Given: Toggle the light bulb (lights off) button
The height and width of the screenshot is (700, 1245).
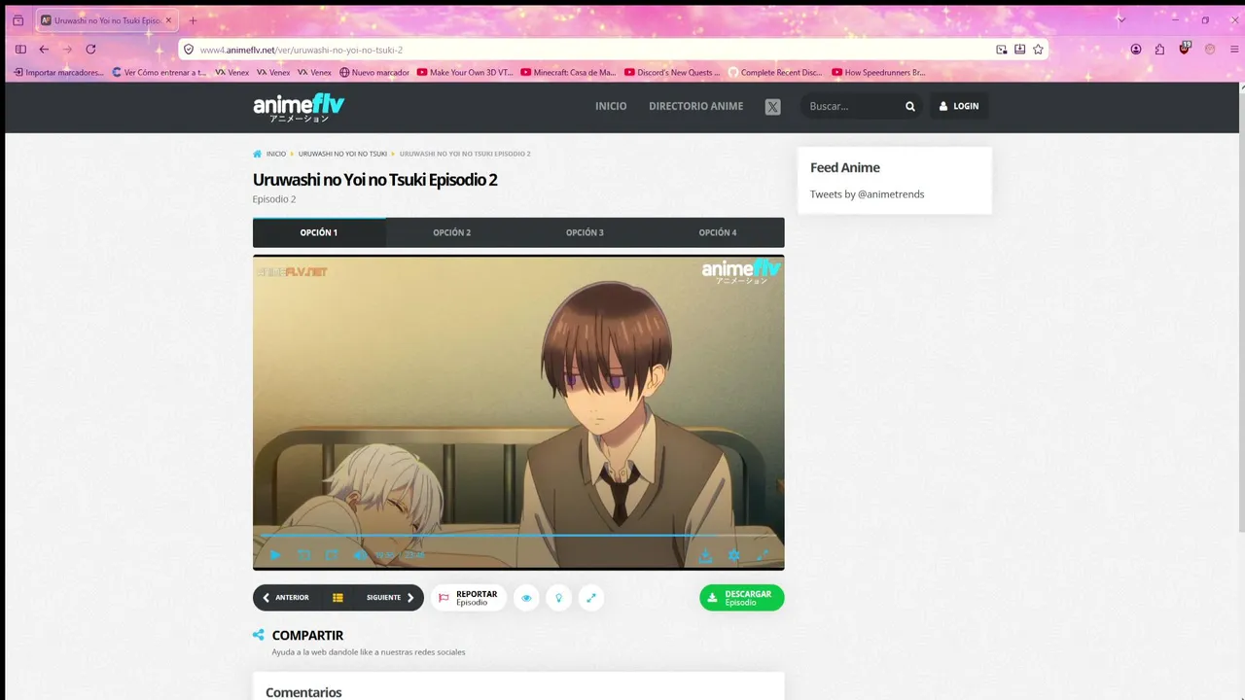Looking at the screenshot, I should coord(558,598).
